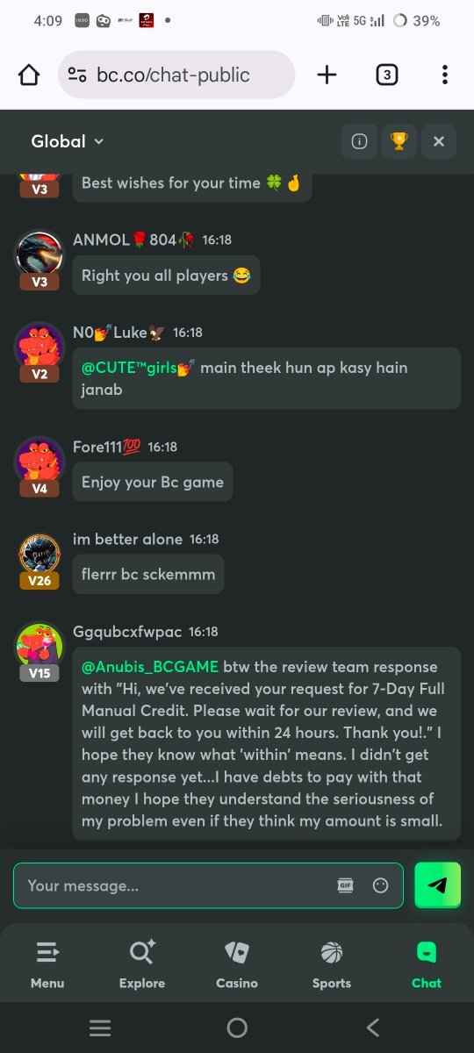Viewport: 474px width, 1053px height.
Task: Open emoji picker in message field
Action: coord(380,885)
